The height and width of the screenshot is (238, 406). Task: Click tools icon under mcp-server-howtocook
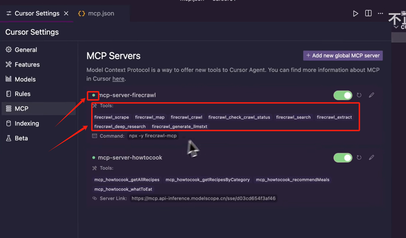pyautogui.click(x=95, y=168)
